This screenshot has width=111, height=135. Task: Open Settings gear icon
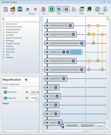point(98,9)
